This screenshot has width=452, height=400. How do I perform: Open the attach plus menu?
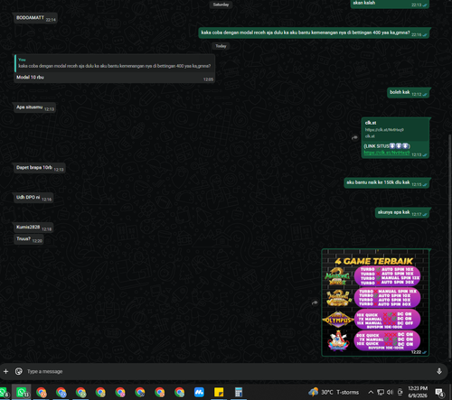coord(5,371)
